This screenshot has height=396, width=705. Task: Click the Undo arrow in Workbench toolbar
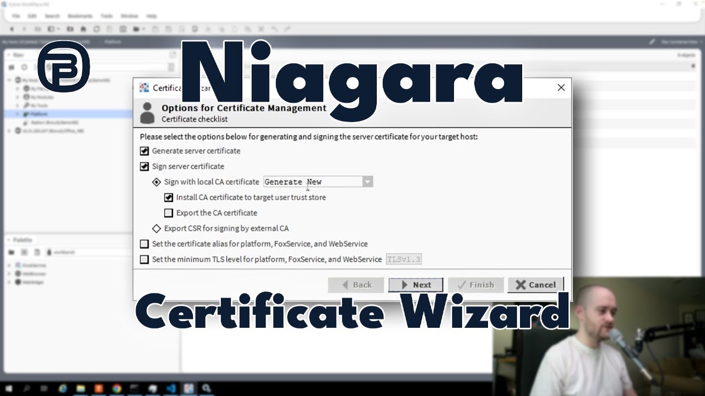pos(274,29)
